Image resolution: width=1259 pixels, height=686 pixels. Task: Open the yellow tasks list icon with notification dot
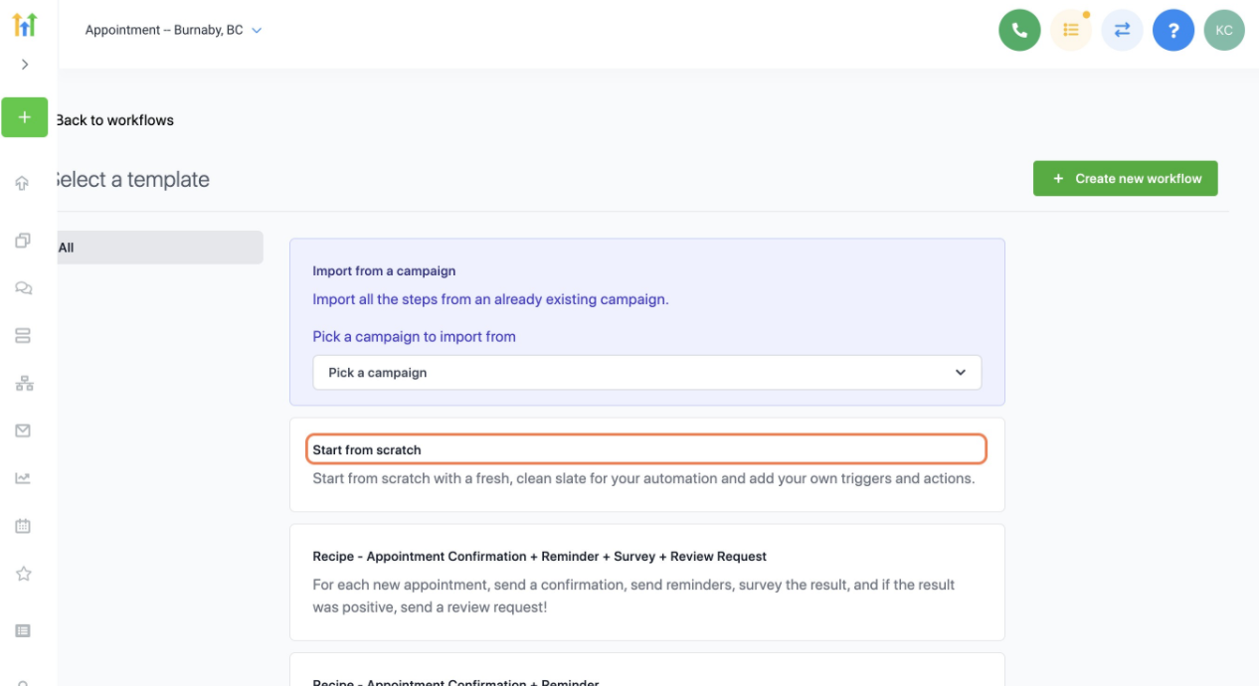[1071, 30]
